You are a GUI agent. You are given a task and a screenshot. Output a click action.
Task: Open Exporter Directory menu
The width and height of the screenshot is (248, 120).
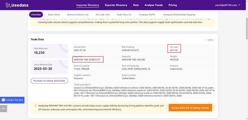click(116, 5)
